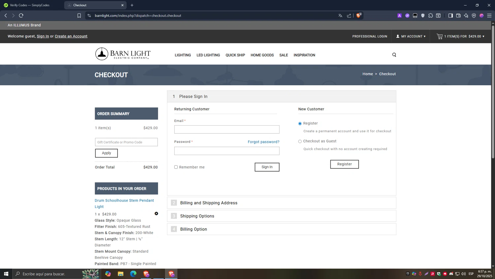Open the Professional Login link
The height and width of the screenshot is (279, 495).
pos(370,36)
